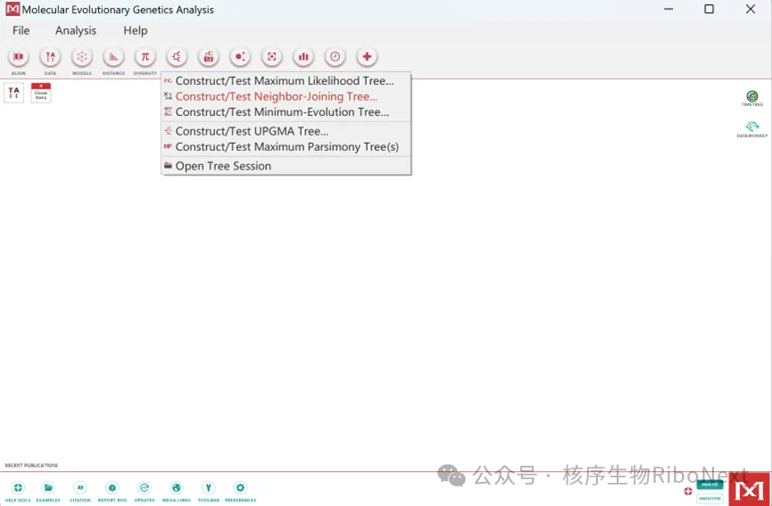Click the Recent Publications label
Viewport: 772px width, 506px height.
click(x=31, y=465)
